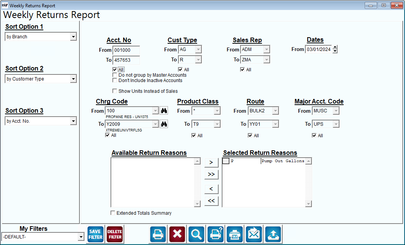Click the red X cancel icon
This screenshot has width=405, height=245.
tap(177, 234)
